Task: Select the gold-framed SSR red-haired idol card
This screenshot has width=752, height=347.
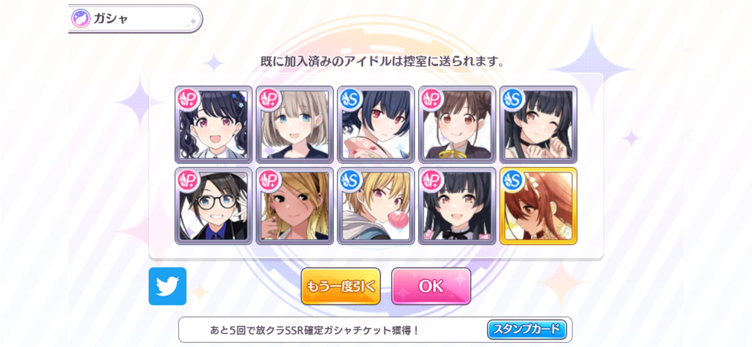Action: [x=538, y=206]
